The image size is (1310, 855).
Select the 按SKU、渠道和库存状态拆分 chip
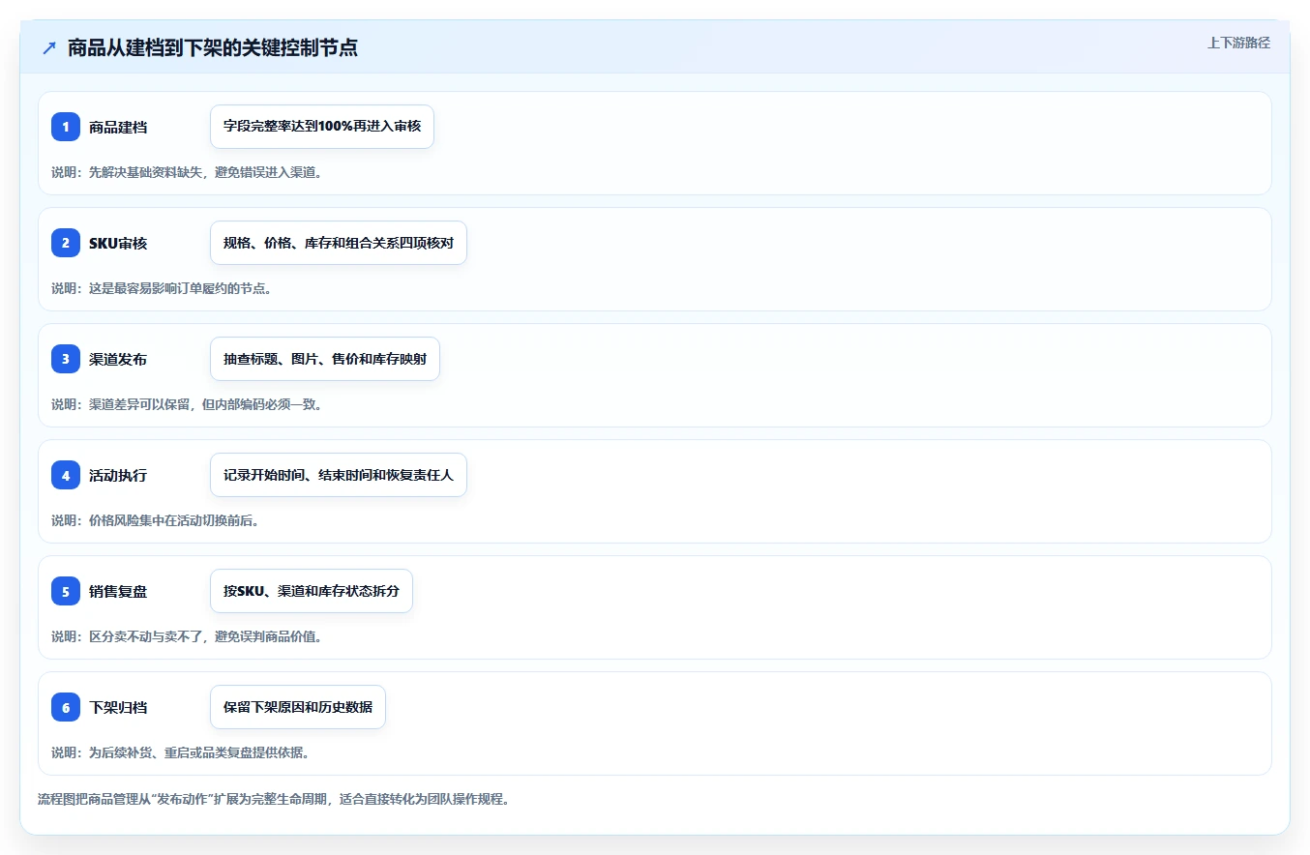point(312,591)
